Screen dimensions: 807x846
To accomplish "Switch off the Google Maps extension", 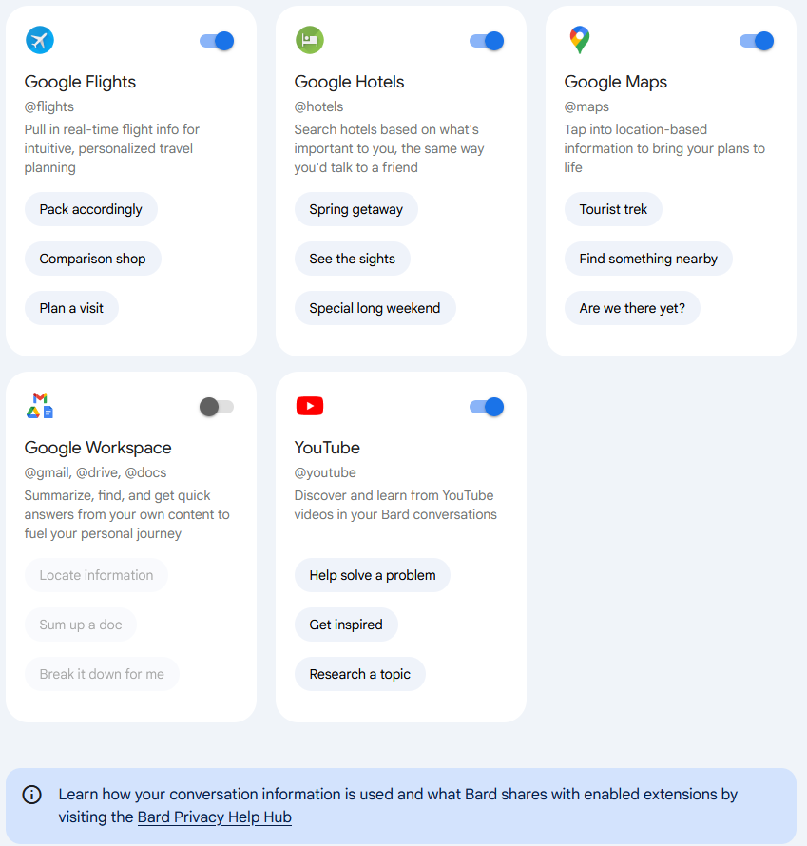I will point(757,41).
